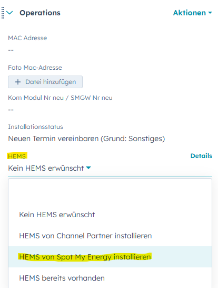Image resolution: width=218 pixels, height=288 pixels.
Task: Click the MAC Adresse field label
Action: [x=27, y=38]
